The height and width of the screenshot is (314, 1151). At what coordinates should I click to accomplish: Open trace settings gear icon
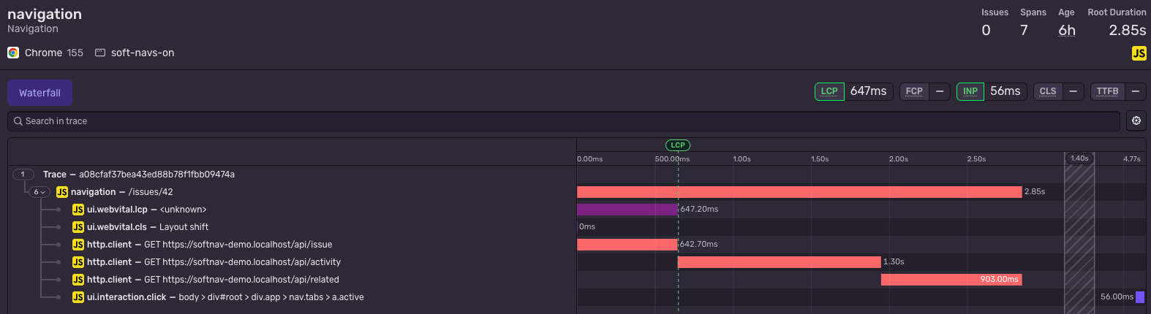(1136, 121)
